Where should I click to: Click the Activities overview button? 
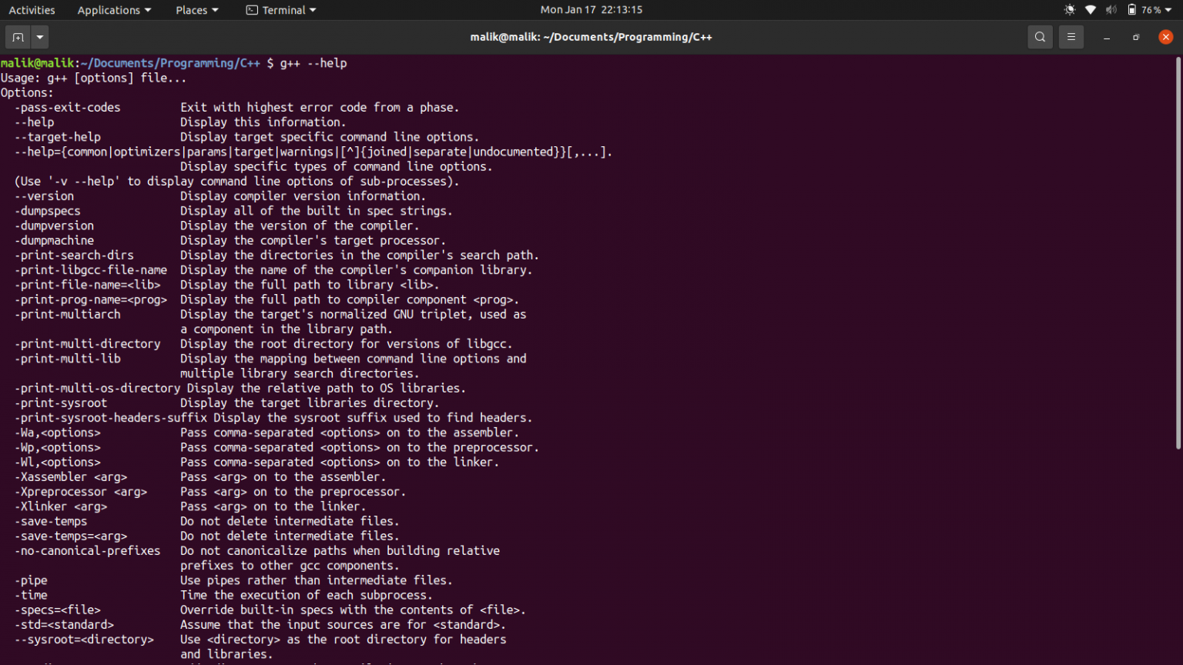(x=32, y=10)
